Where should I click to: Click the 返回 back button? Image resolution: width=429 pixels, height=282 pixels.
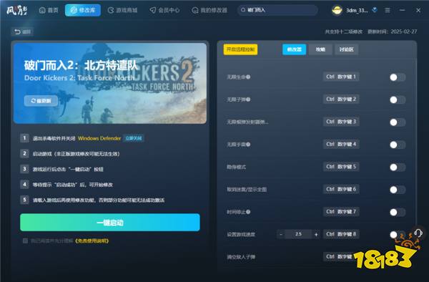[x=22, y=31]
